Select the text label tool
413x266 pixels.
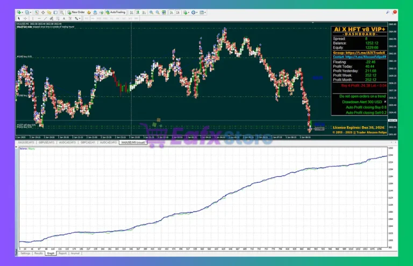[70, 18]
